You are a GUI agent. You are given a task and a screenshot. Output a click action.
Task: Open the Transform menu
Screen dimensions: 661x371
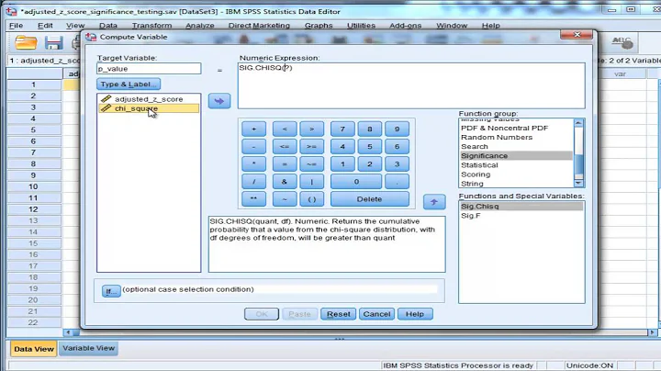coord(151,26)
